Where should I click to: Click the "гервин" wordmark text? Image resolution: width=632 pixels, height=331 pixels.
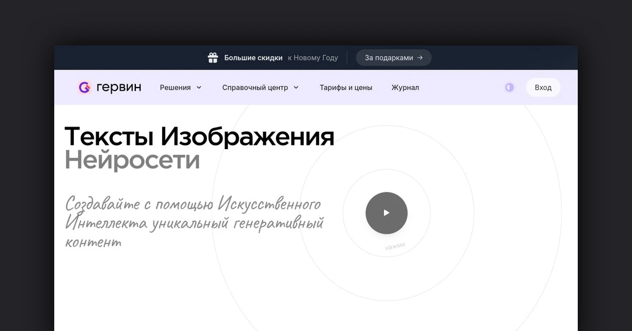click(x=119, y=87)
